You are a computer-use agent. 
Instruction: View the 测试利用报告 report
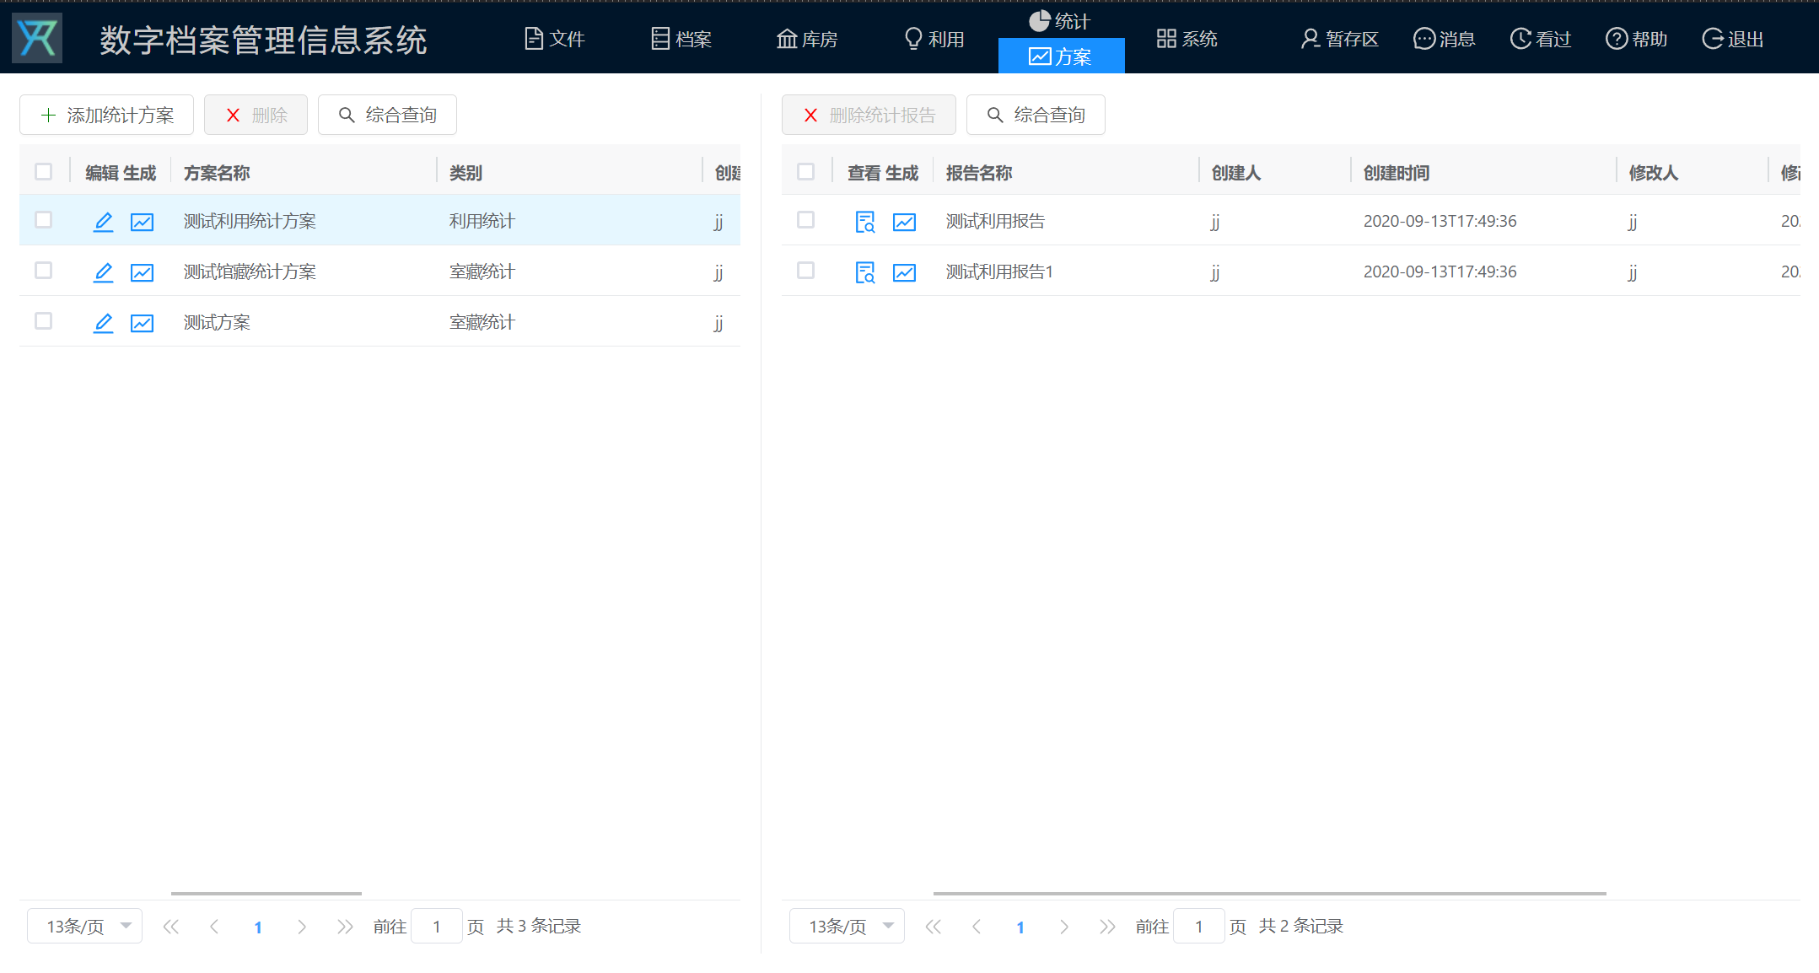[x=865, y=222]
